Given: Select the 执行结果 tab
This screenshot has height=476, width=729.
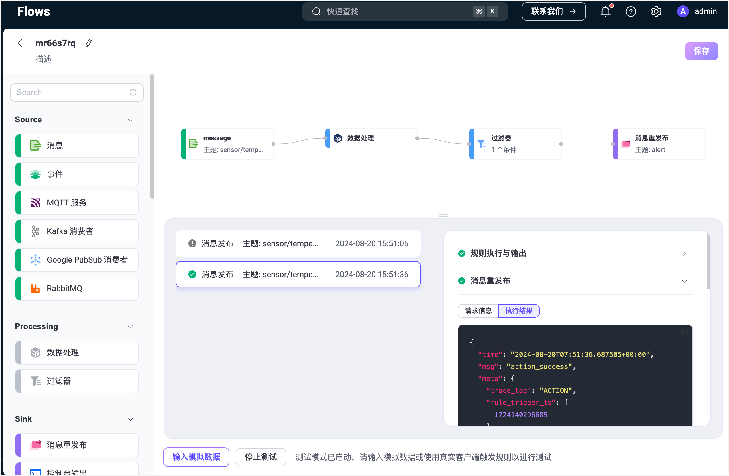Looking at the screenshot, I should 519,311.
